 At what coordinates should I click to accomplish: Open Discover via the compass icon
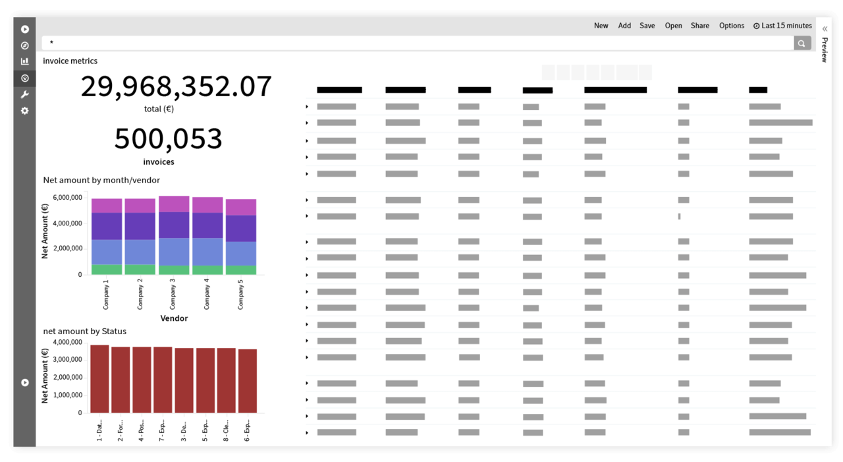coord(25,45)
